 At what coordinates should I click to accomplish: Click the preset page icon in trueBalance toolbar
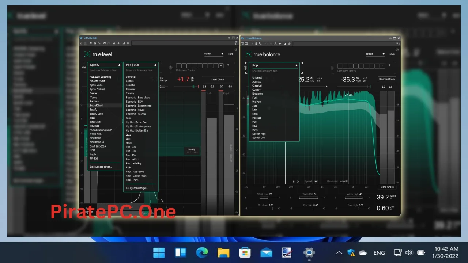(398, 43)
